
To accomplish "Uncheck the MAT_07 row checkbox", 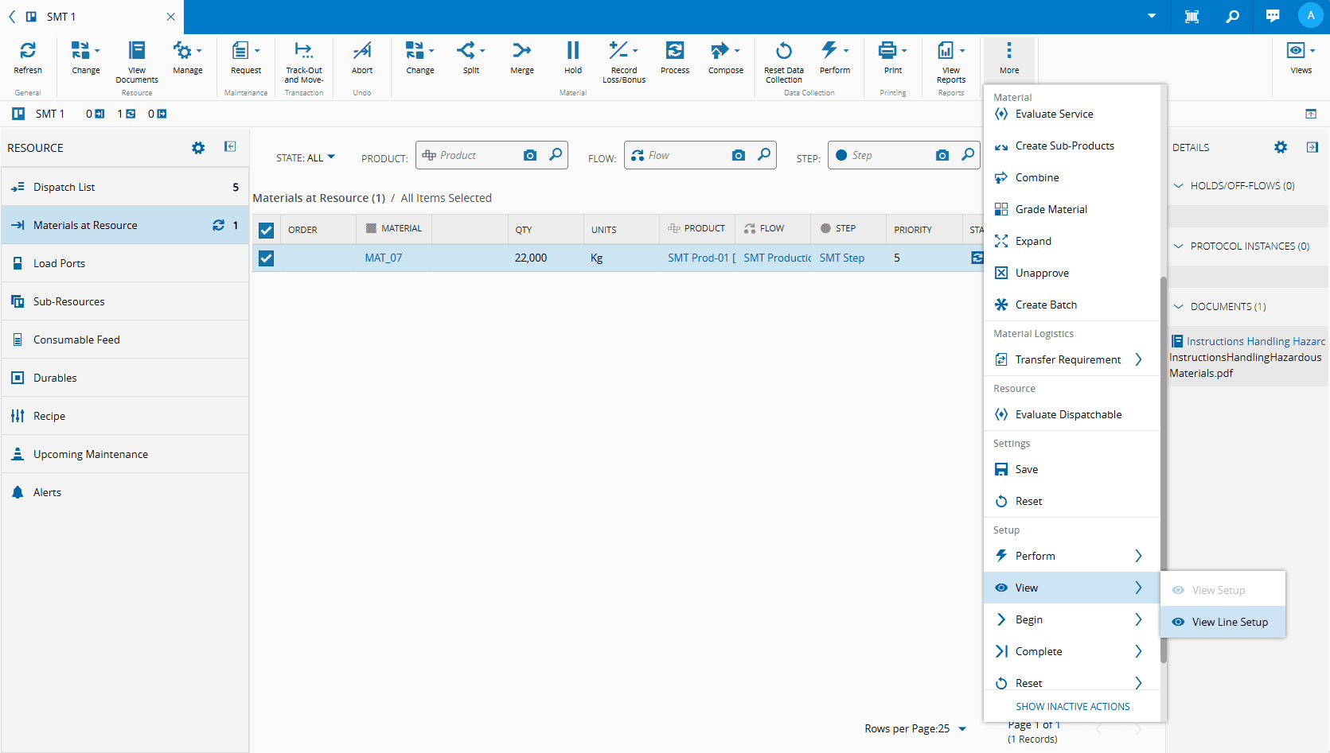I will (267, 258).
